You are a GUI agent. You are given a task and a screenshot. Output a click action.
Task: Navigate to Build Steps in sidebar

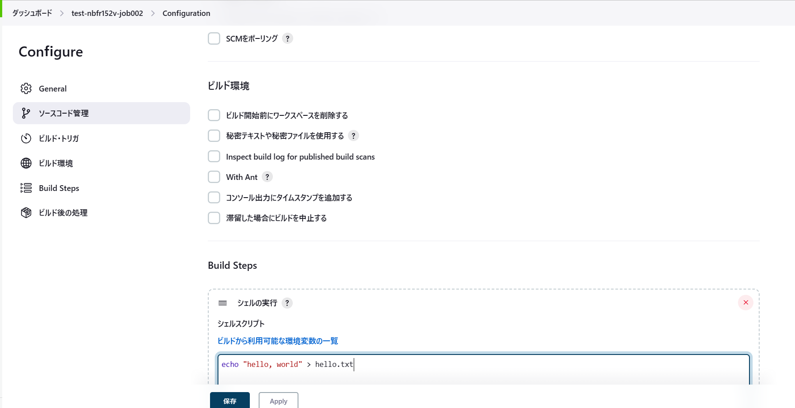[x=101, y=188]
